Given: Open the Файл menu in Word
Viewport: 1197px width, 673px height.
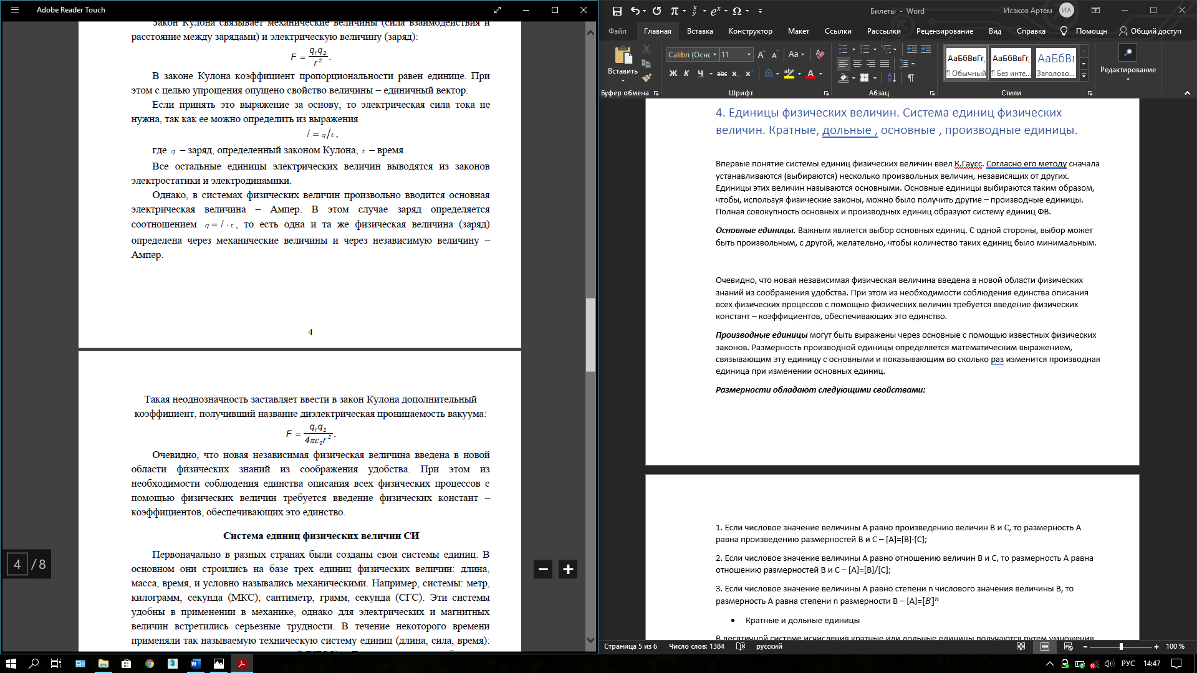Looking at the screenshot, I should 617,31.
